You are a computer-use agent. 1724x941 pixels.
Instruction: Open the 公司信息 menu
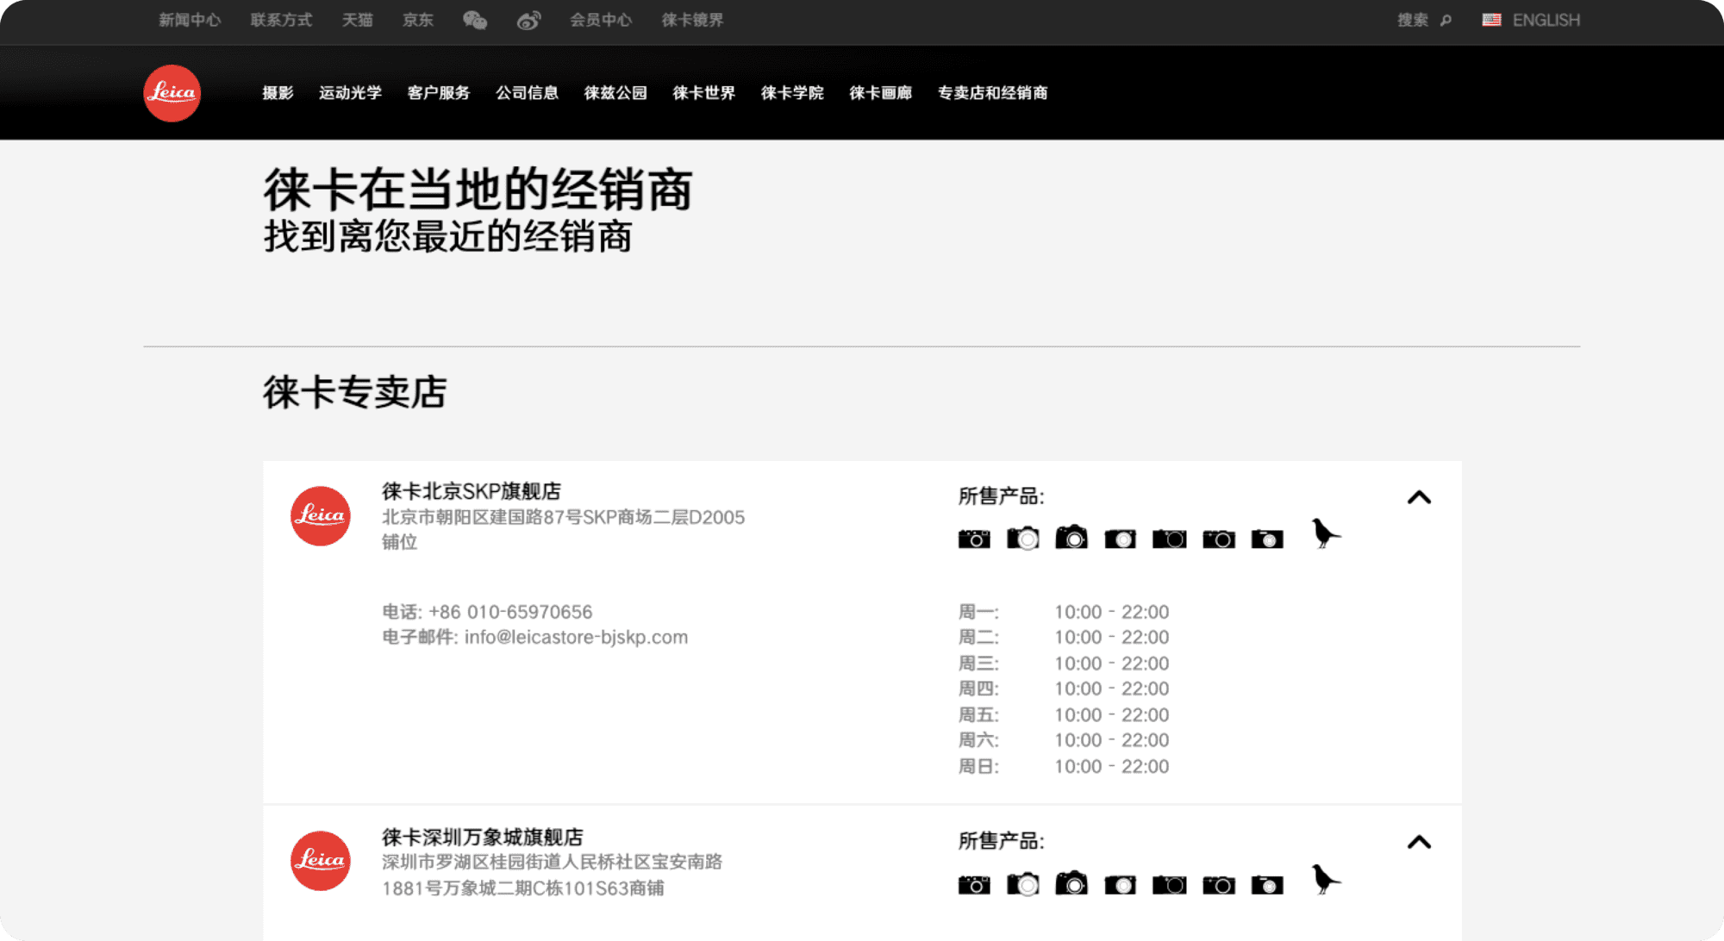(528, 93)
